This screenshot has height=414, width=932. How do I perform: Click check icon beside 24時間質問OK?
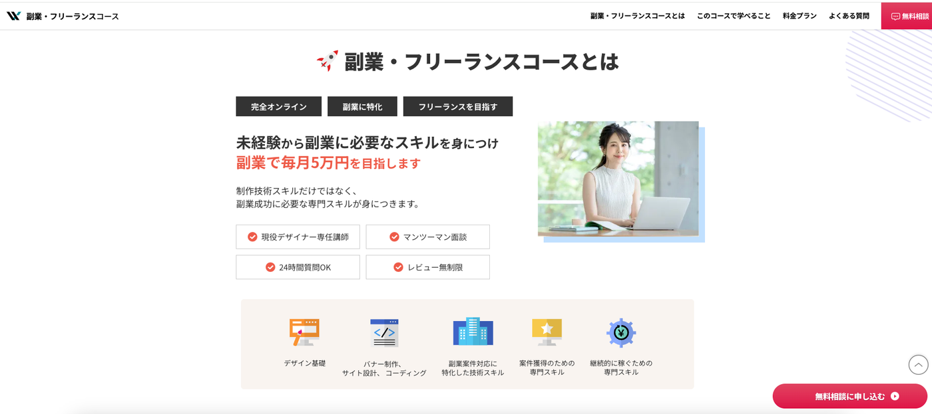click(270, 267)
